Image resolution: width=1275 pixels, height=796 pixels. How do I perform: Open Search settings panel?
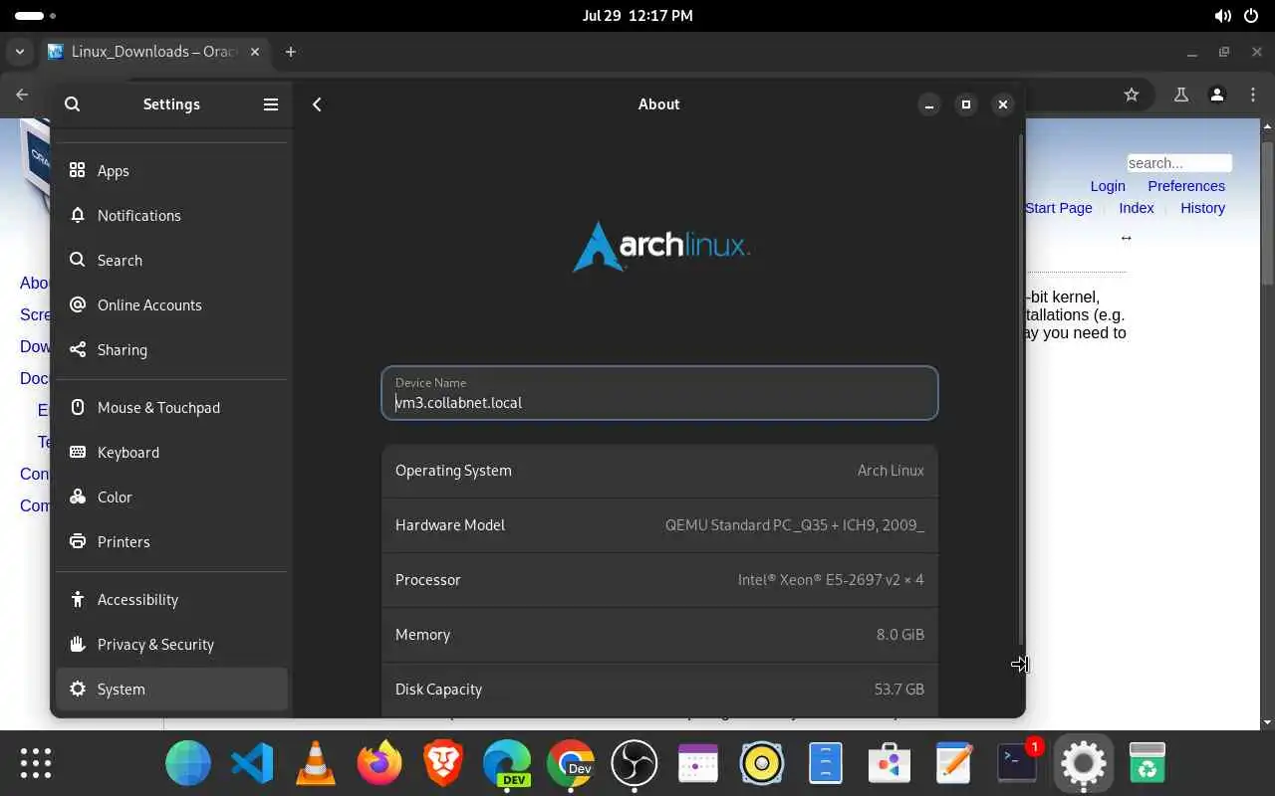(x=171, y=261)
